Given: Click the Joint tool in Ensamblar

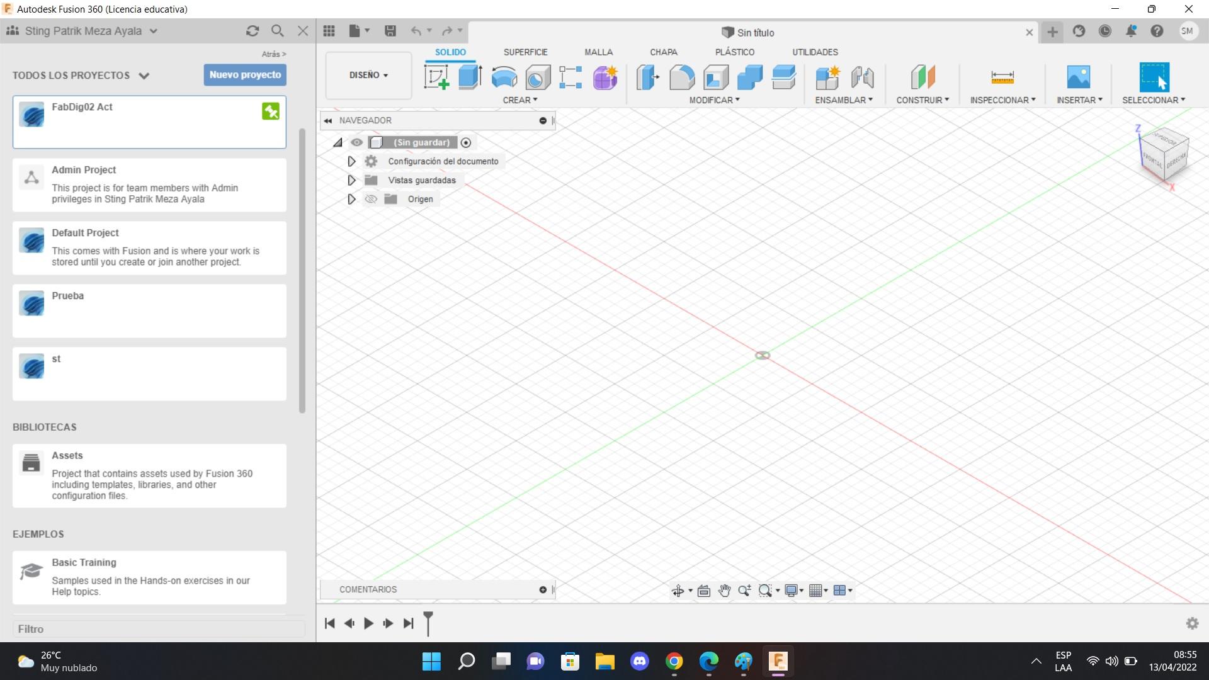Looking at the screenshot, I should (x=862, y=77).
